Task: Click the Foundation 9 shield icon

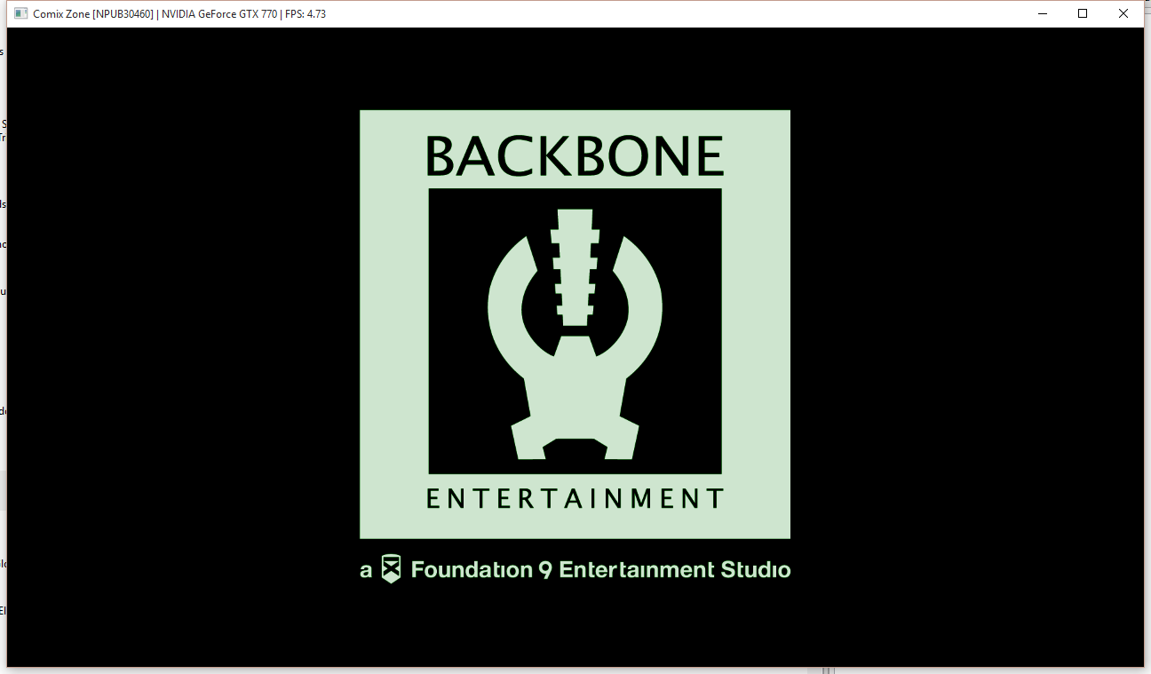Action: [x=391, y=569]
